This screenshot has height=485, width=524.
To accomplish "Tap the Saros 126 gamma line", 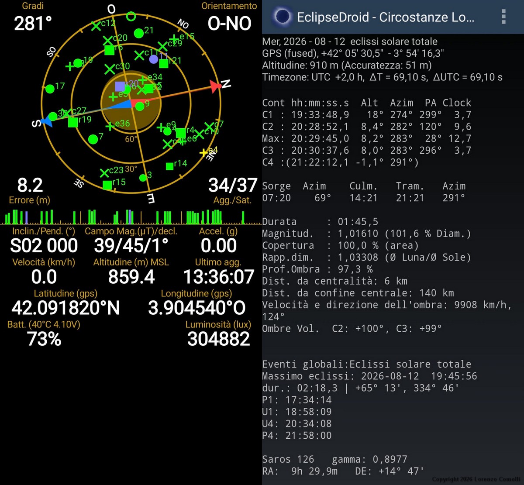I will click(x=335, y=459).
